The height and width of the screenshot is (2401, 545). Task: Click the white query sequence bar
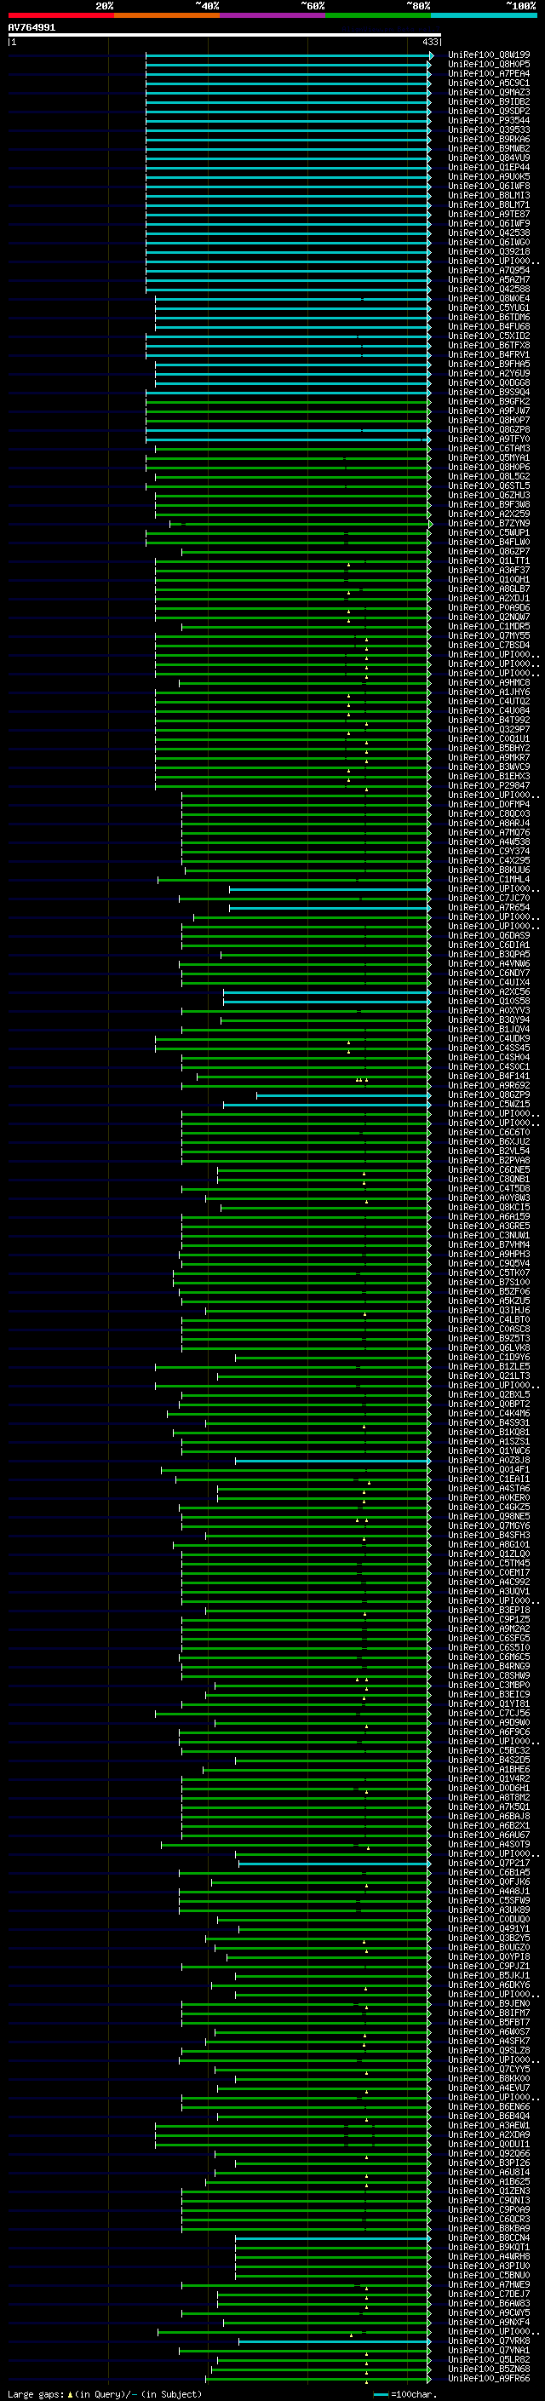point(225,36)
